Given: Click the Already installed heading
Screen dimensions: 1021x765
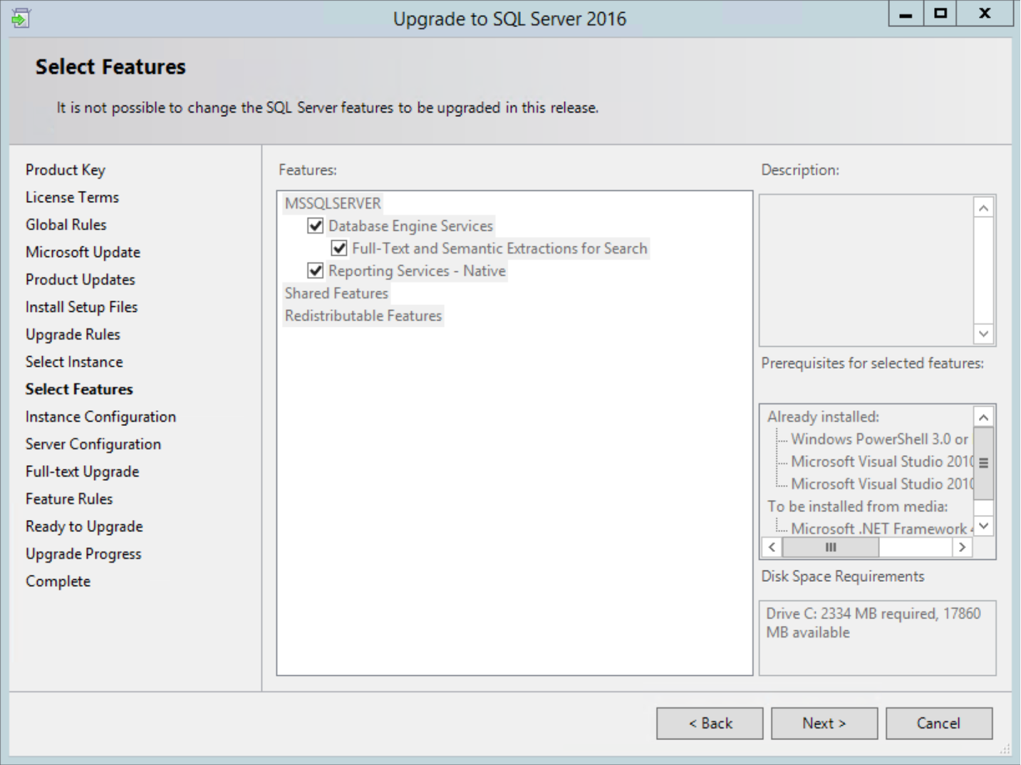Looking at the screenshot, I should [x=823, y=417].
